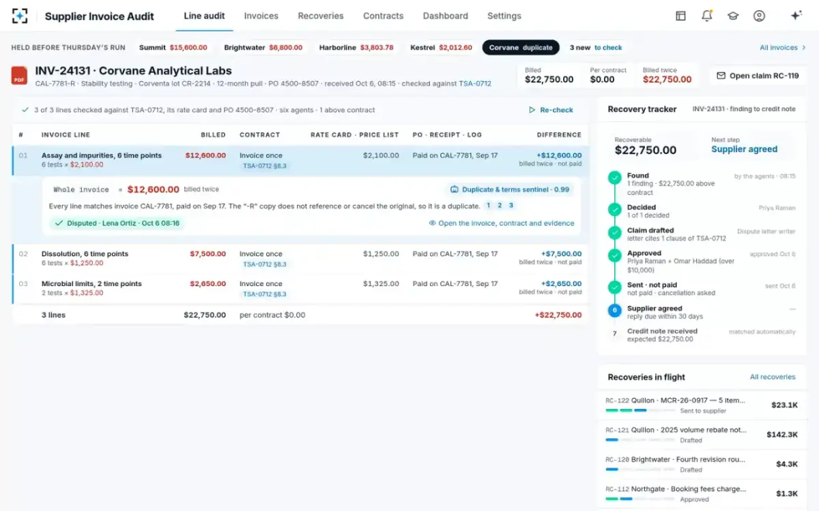Click the red PDF file icon
819x511 pixels.
20,76
